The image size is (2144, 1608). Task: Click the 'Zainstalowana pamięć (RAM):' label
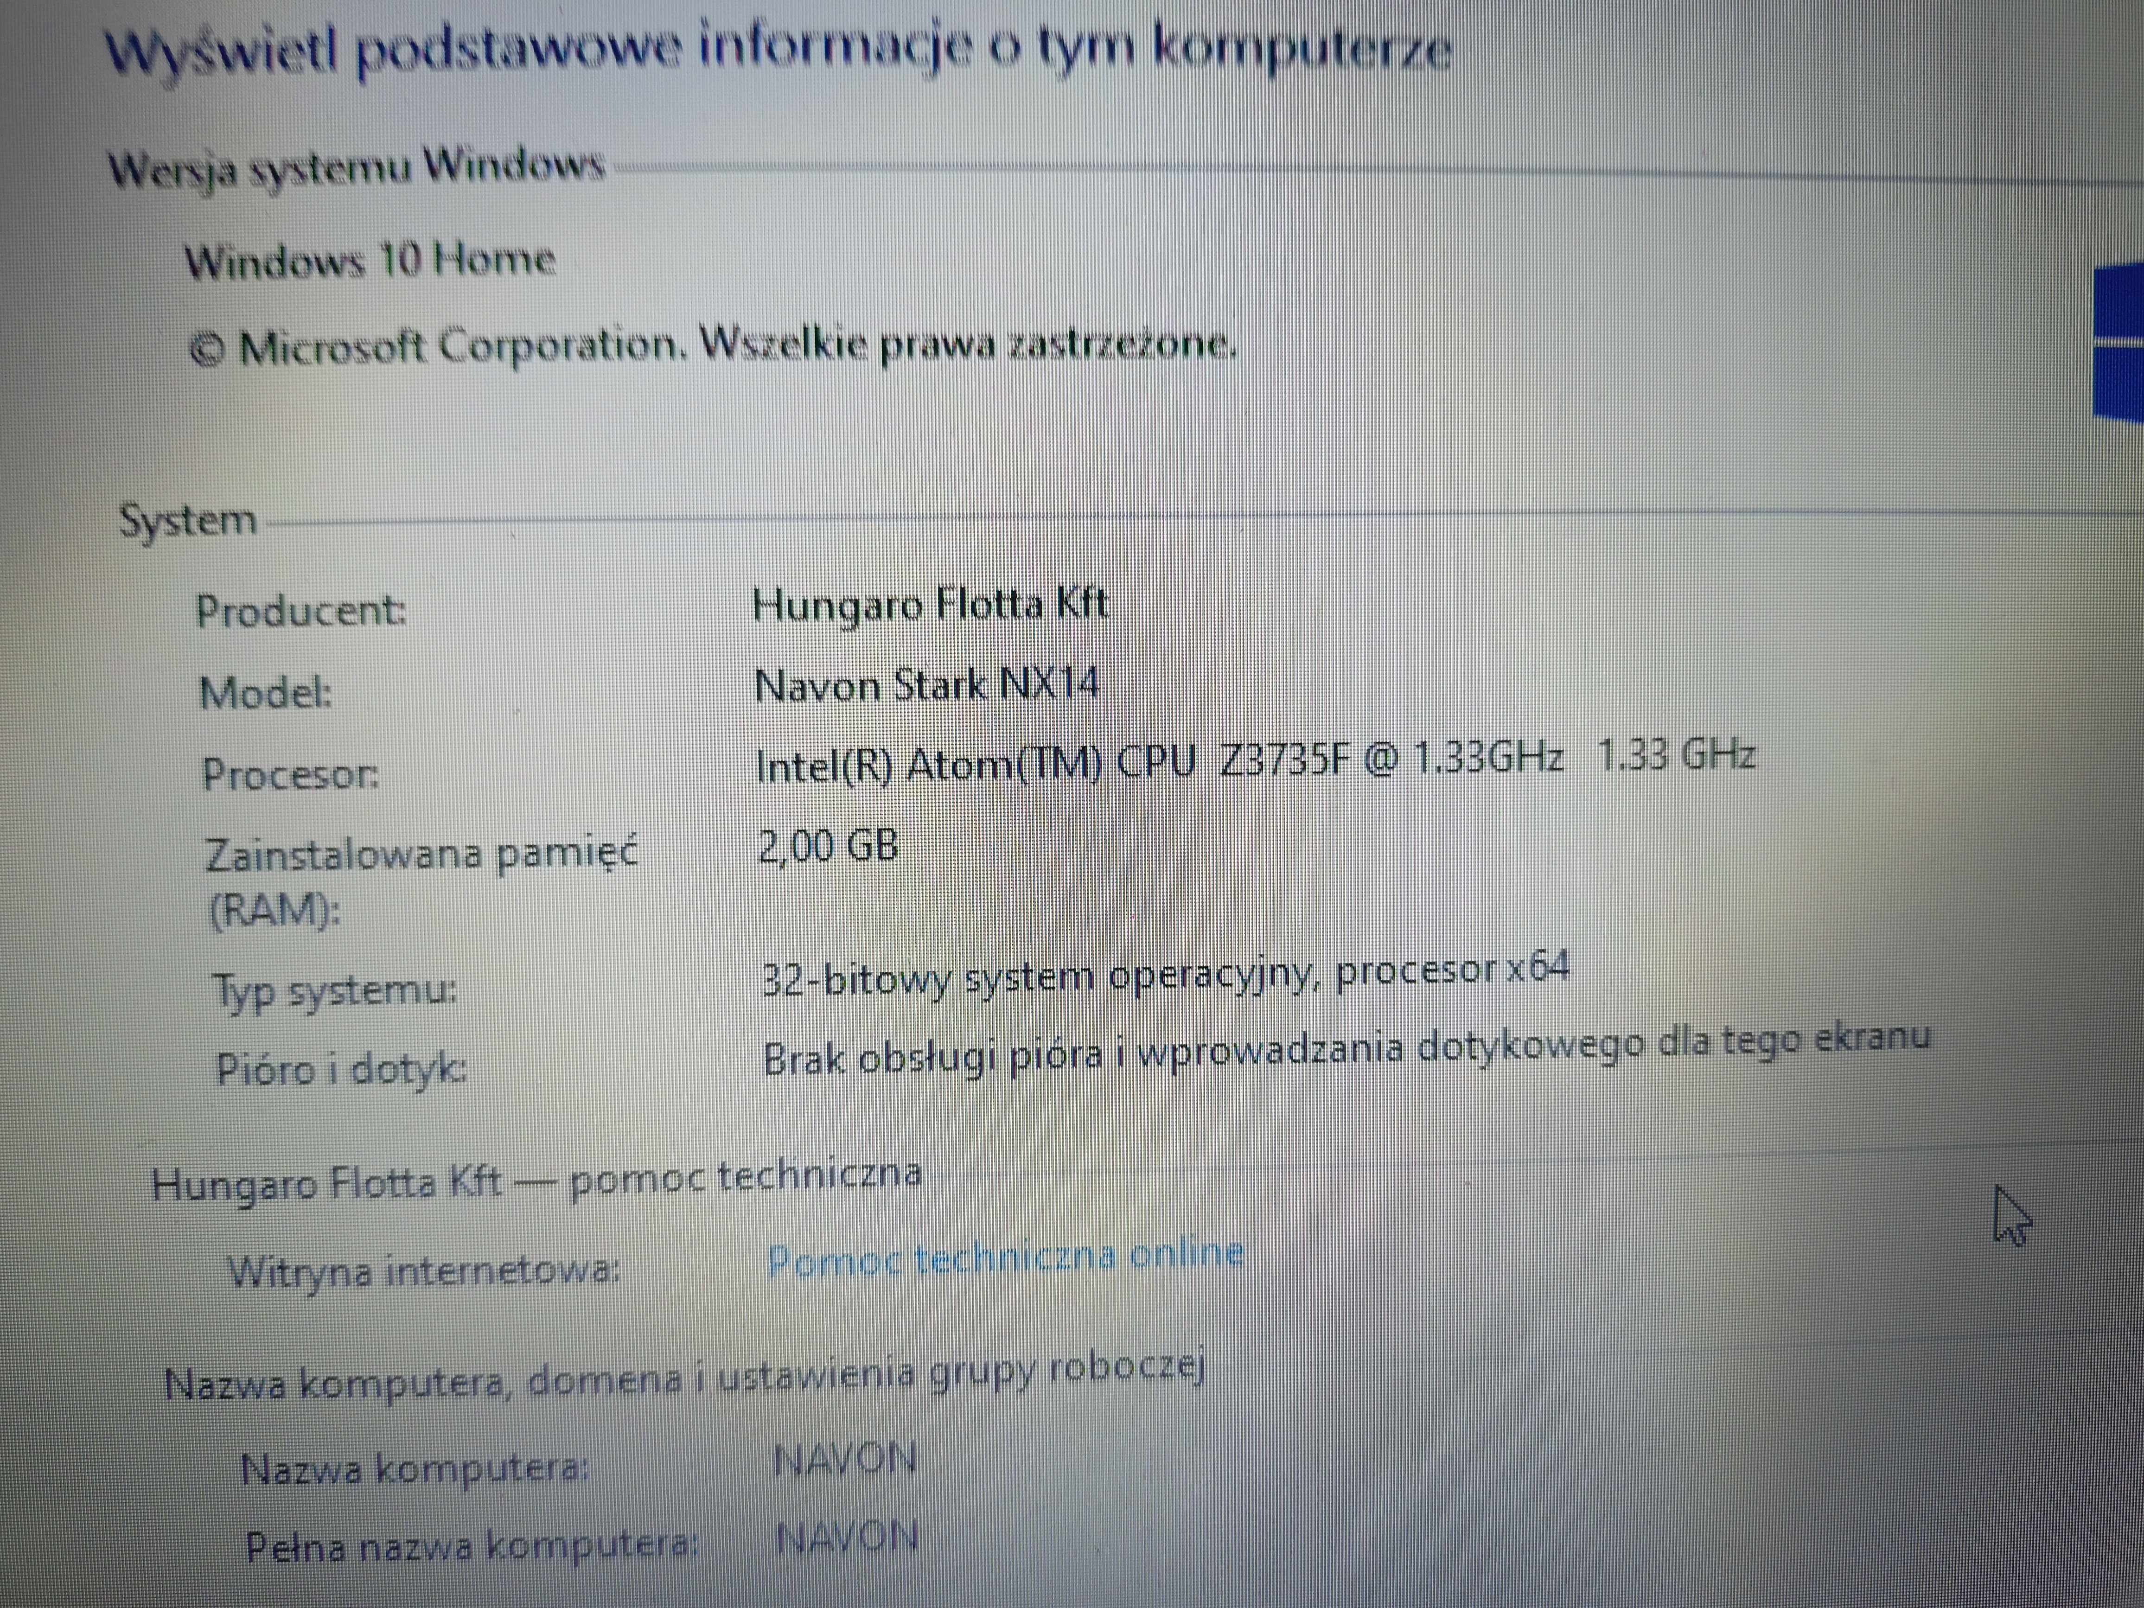421,882
